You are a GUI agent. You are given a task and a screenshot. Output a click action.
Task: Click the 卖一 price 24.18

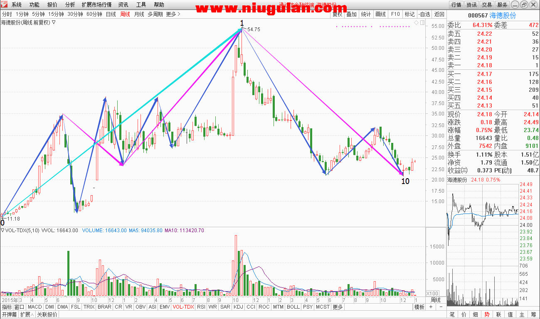pos(484,65)
